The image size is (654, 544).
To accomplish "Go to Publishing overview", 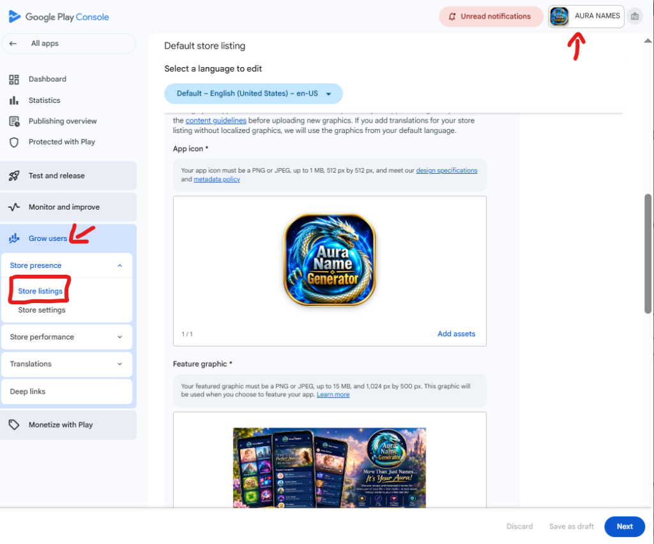I will click(63, 121).
